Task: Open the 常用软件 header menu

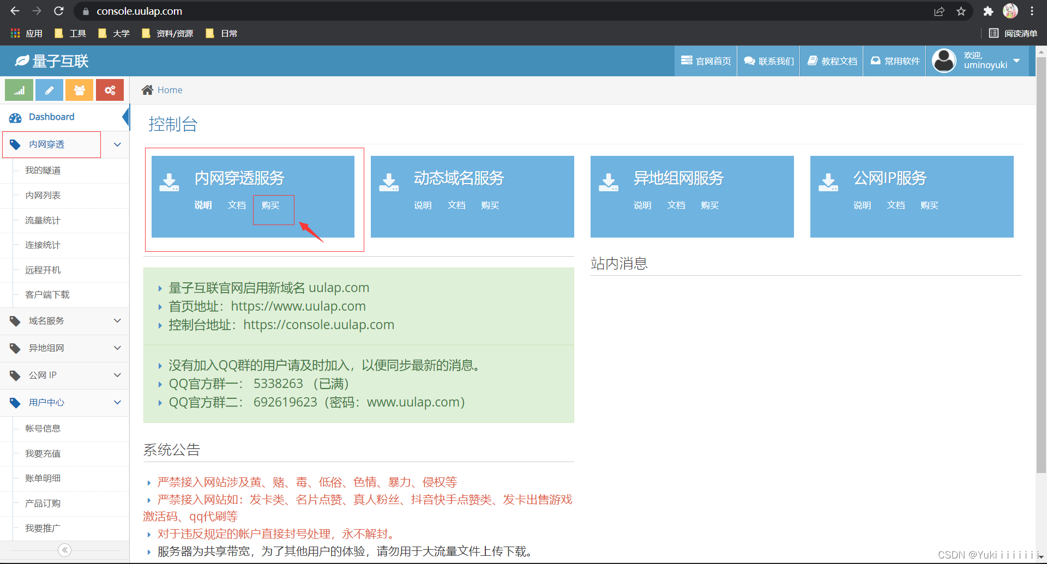Action: pyautogui.click(x=894, y=61)
